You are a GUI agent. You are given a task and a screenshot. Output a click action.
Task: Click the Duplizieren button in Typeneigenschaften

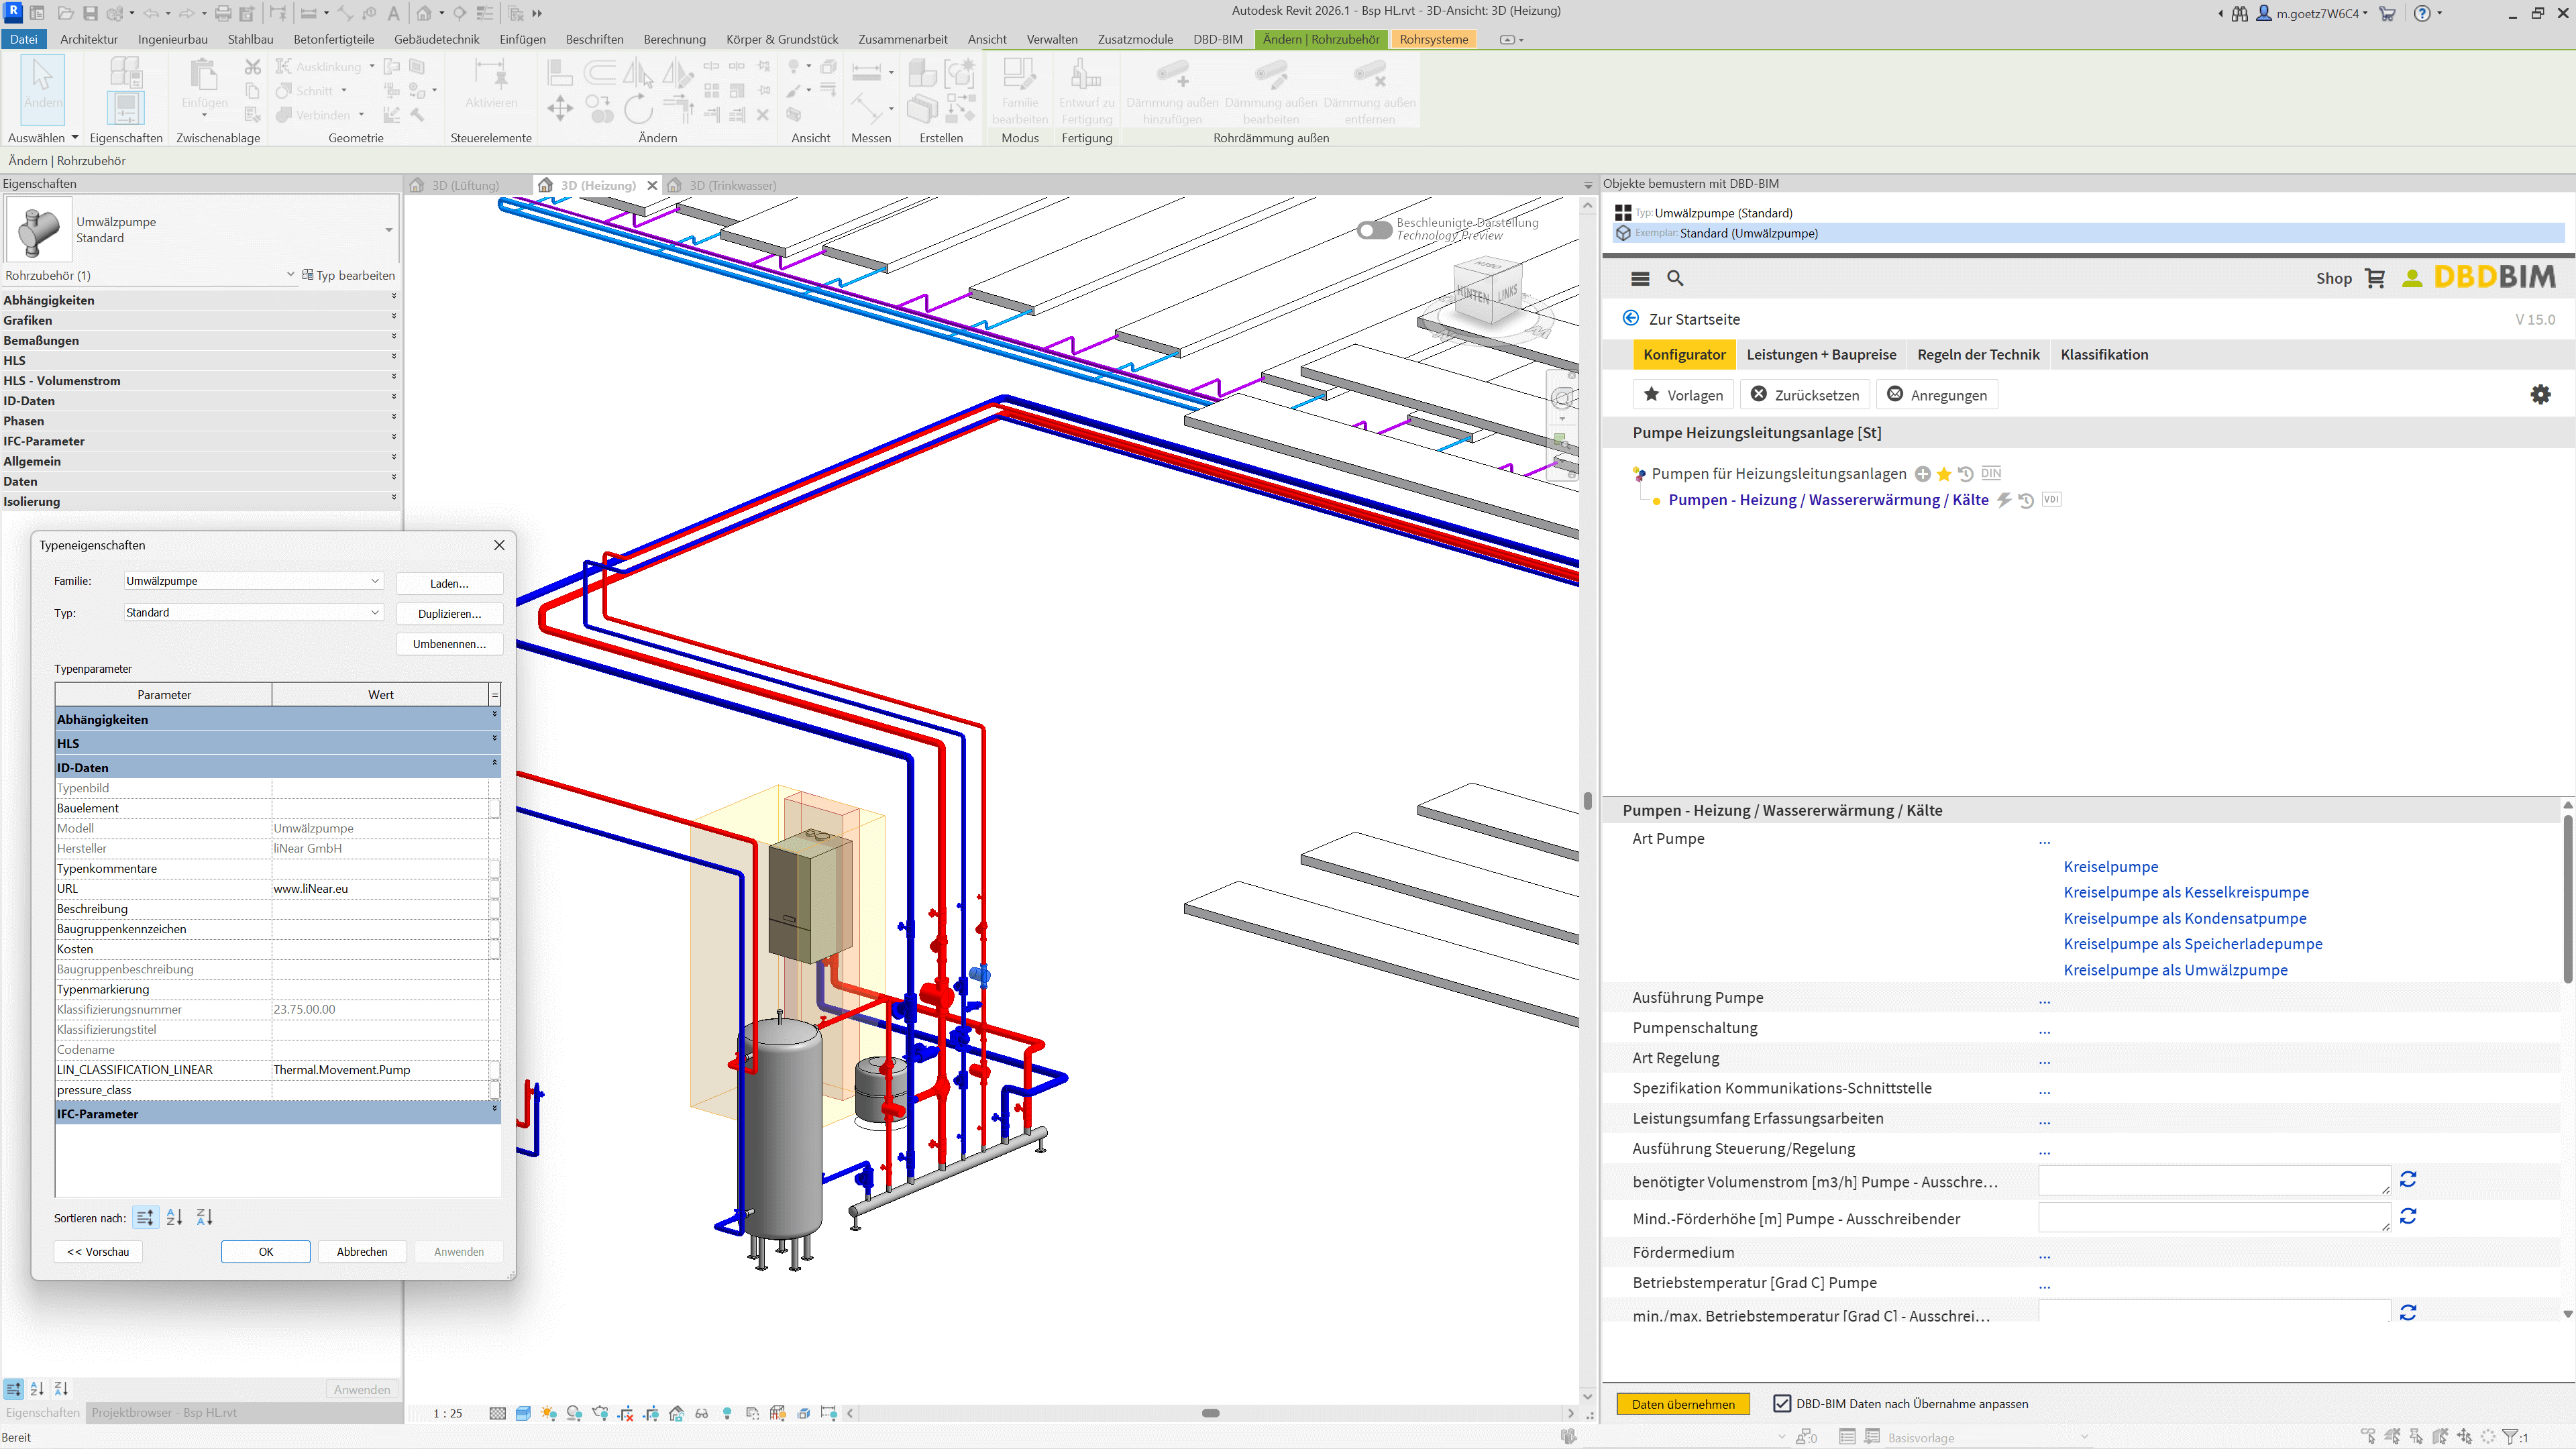tap(449, 613)
